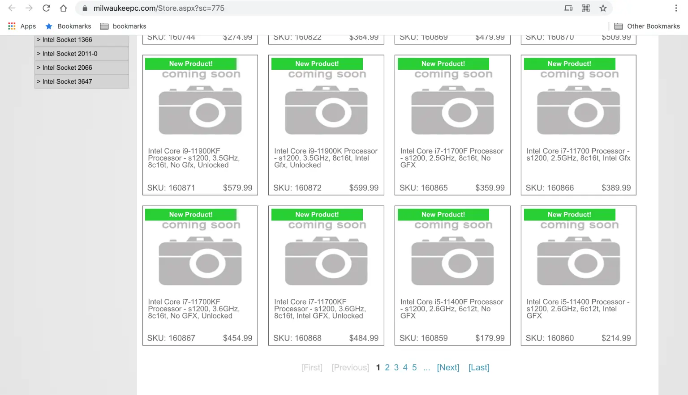Click the $359.99 price

pos(490,188)
